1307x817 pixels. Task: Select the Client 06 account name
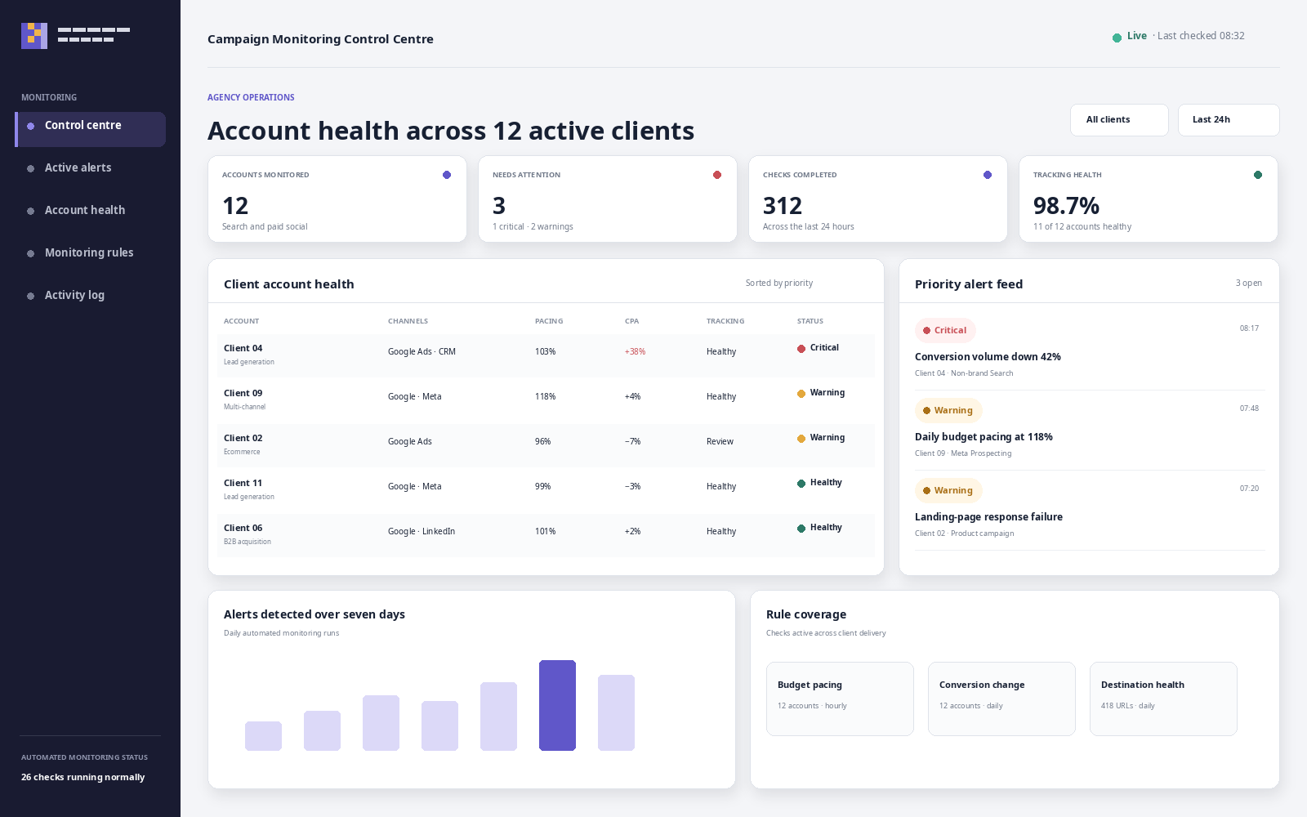243,528
